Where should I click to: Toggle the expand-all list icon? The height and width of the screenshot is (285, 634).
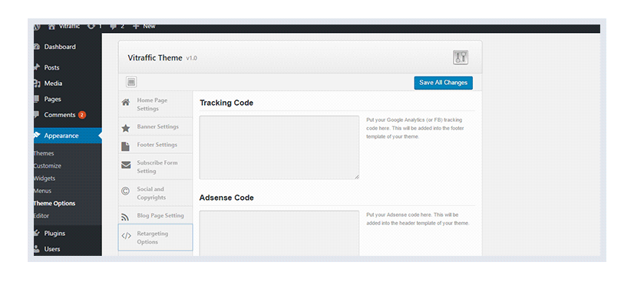tap(131, 82)
